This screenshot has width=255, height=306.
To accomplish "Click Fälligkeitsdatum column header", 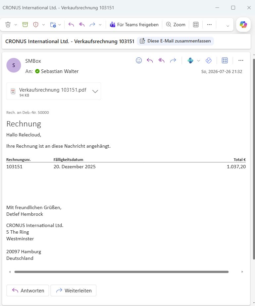I will pyautogui.click(x=68, y=160).
